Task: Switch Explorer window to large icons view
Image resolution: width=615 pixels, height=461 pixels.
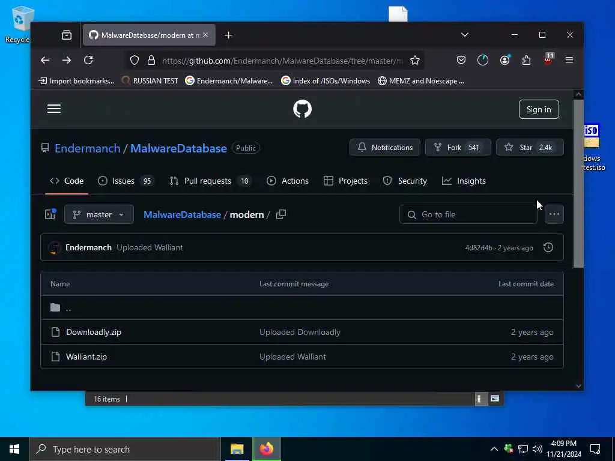Action: point(495,399)
